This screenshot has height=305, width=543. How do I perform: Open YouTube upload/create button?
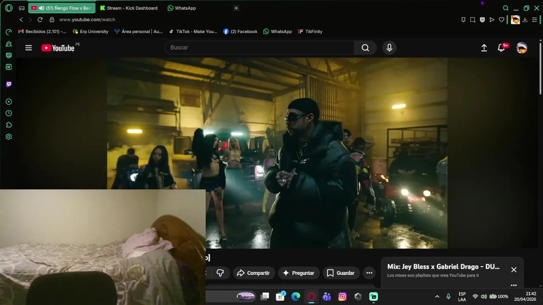coord(484,48)
